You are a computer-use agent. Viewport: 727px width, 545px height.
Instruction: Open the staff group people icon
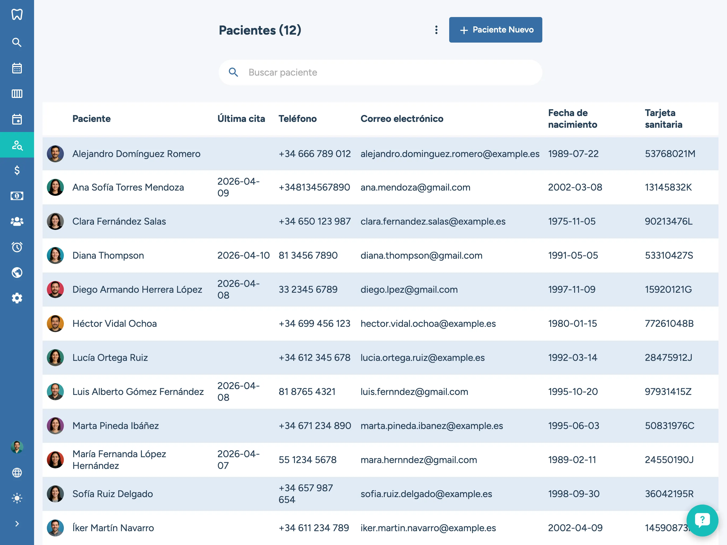(x=17, y=222)
